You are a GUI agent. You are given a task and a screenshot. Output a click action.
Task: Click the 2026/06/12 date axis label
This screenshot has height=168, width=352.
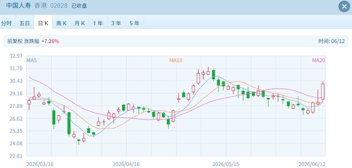(x=312, y=164)
